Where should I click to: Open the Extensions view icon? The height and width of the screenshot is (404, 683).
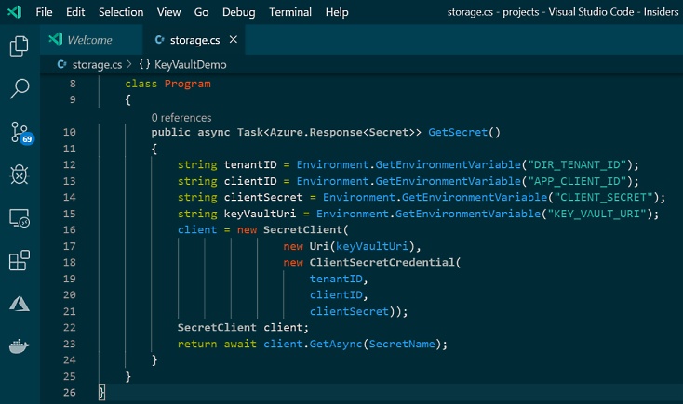[x=19, y=261]
